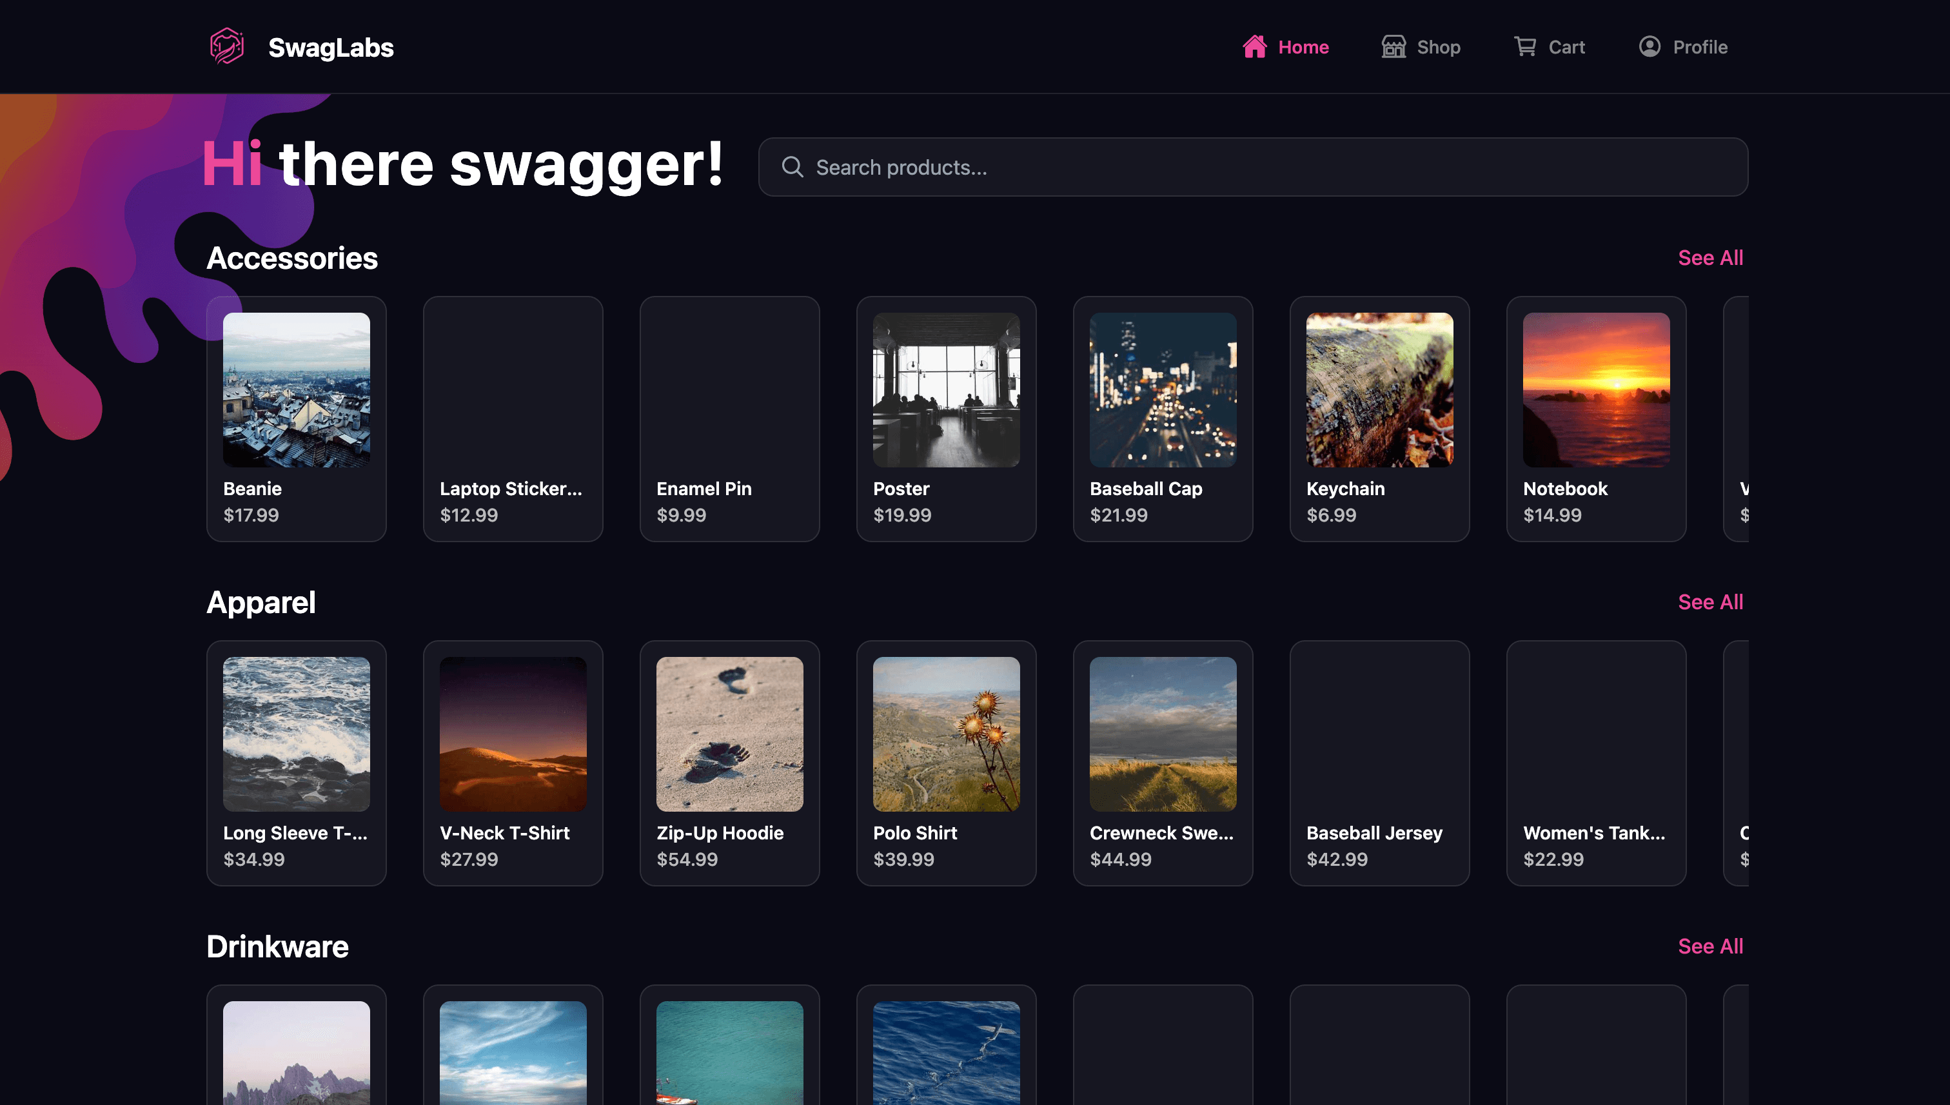1950x1105 pixels.
Task: Open the Poster product thumbnail
Action: pos(946,389)
